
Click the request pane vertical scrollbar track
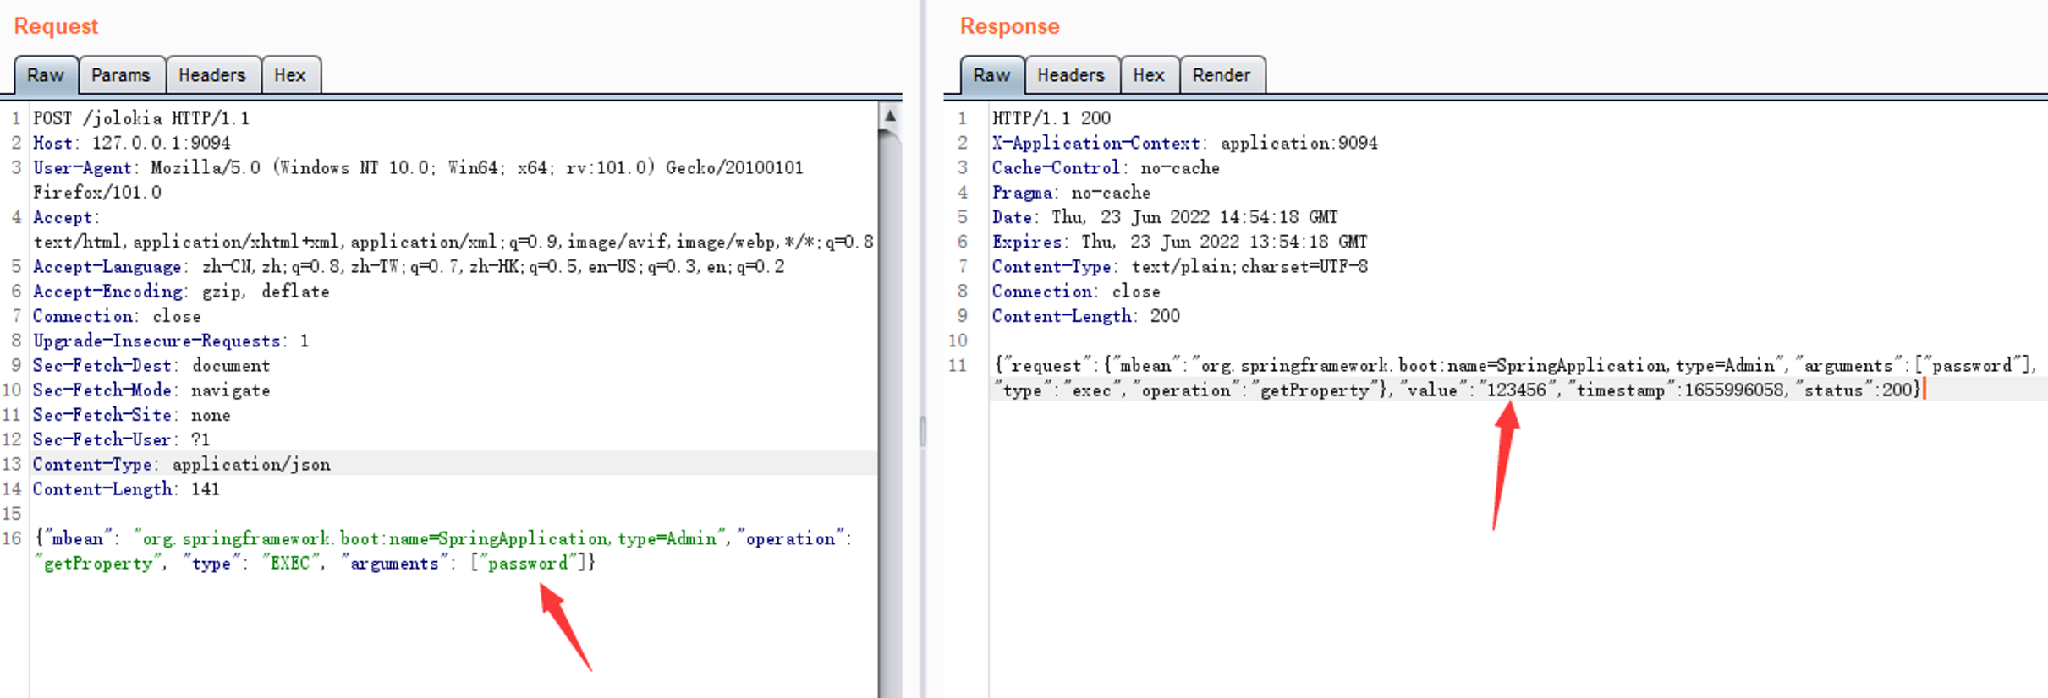pyautogui.click(x=890, y=414)
